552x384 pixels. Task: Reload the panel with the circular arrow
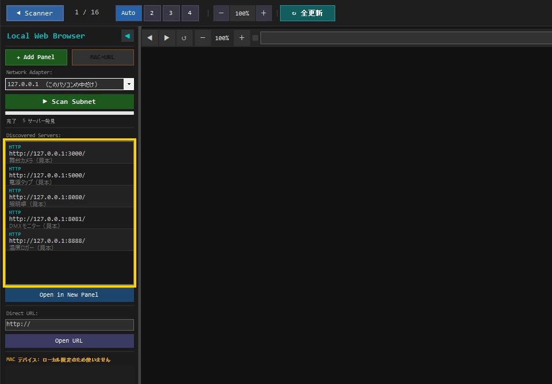pos(184,38)
